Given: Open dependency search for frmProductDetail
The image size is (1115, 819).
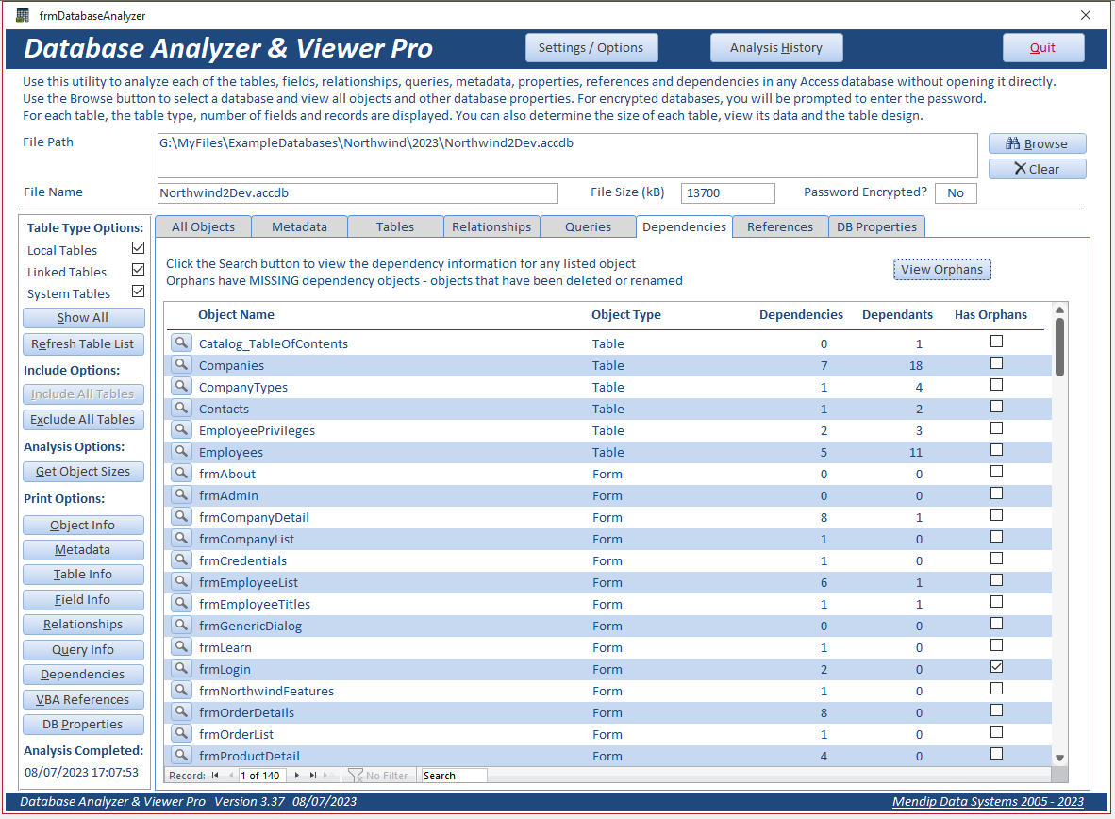Looking at the screenshot, I should tap(181, 756).
